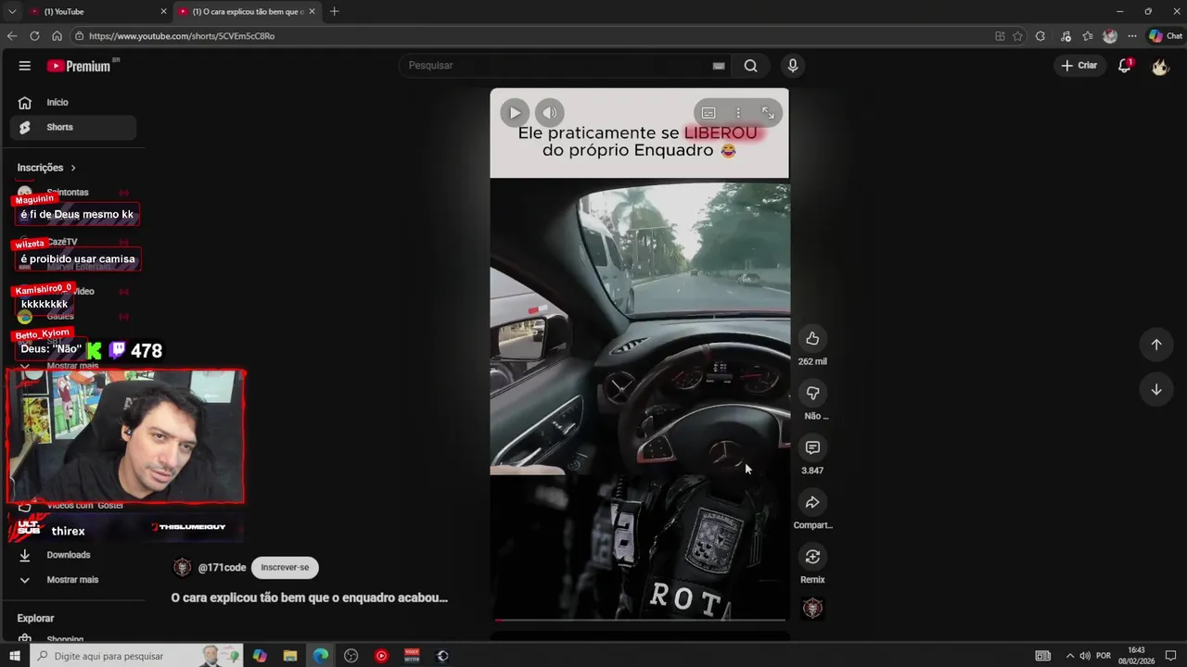
Task: Open the comments (3.847)
Action: pyautogui.click(x=812, y=447)
